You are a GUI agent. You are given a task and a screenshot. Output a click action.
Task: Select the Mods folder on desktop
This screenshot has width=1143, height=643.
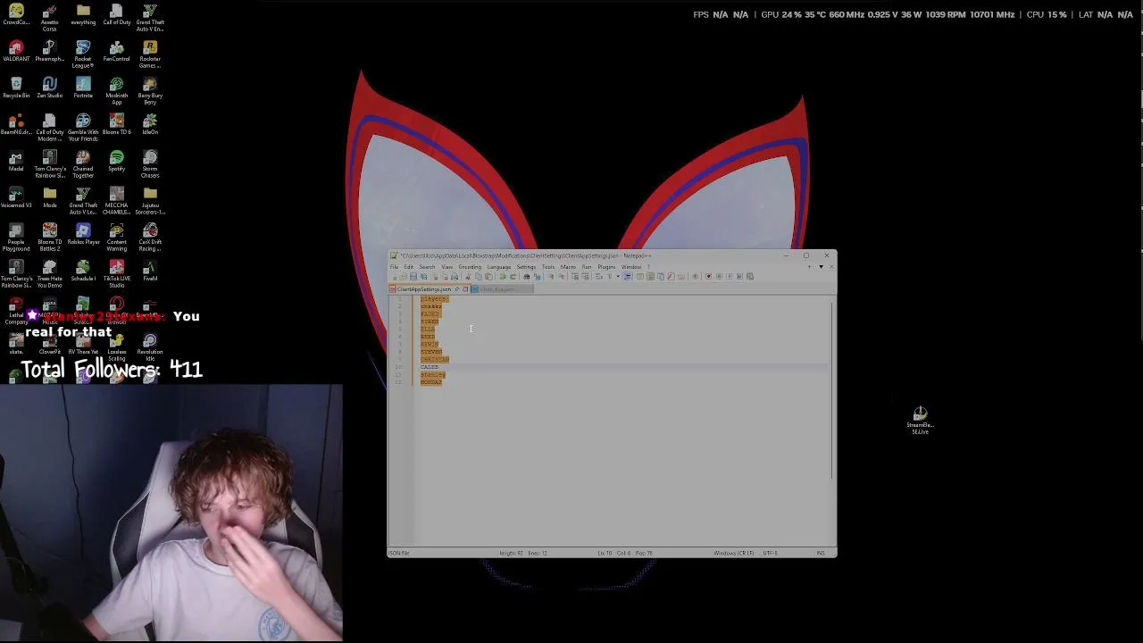[x=49, y=198]
